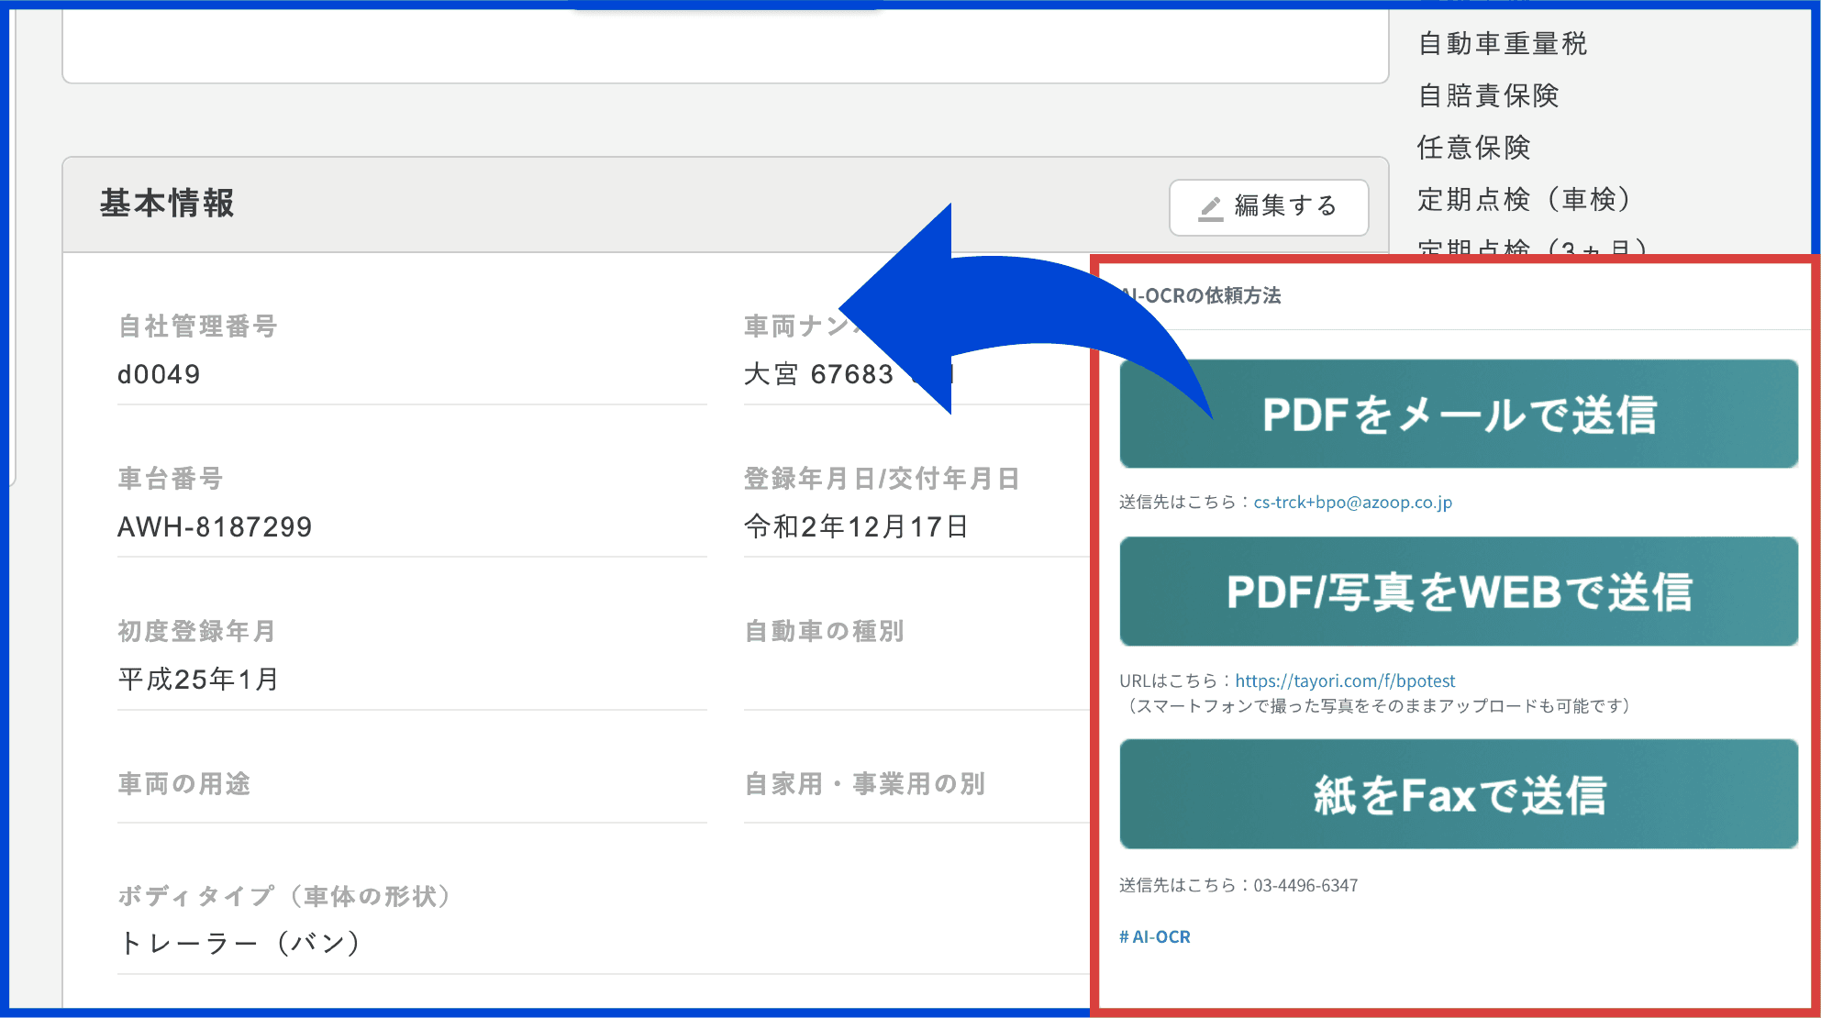This screenshot has width=1821, height=1018.
Task: Select 任意保険 in the side menu
Action: tap(1473, 147)
